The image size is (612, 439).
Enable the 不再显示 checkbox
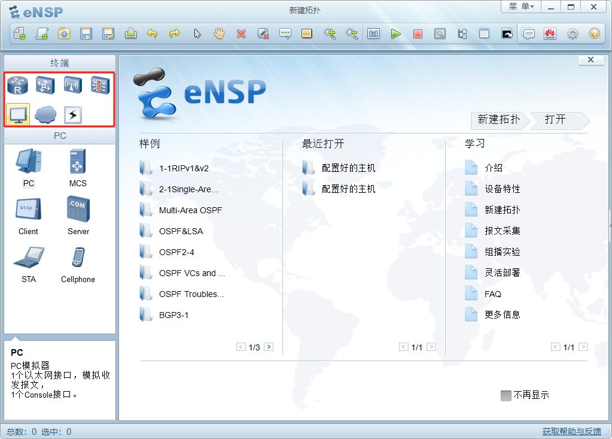point(506,395)
